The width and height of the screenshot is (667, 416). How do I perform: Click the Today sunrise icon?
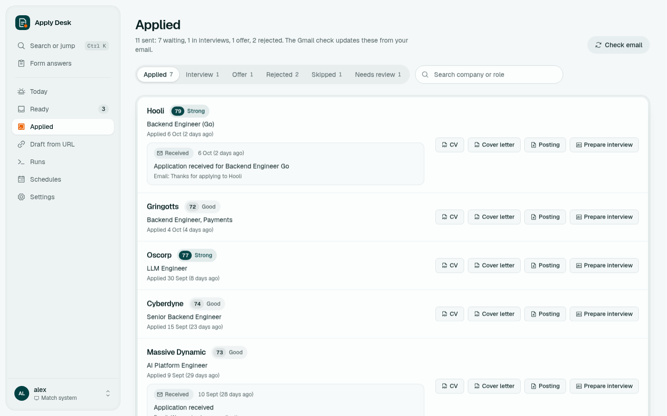point(21,92)
